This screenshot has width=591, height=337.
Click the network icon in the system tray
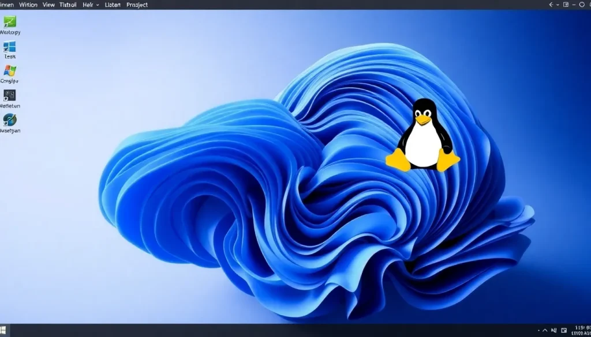pos(553,330)
